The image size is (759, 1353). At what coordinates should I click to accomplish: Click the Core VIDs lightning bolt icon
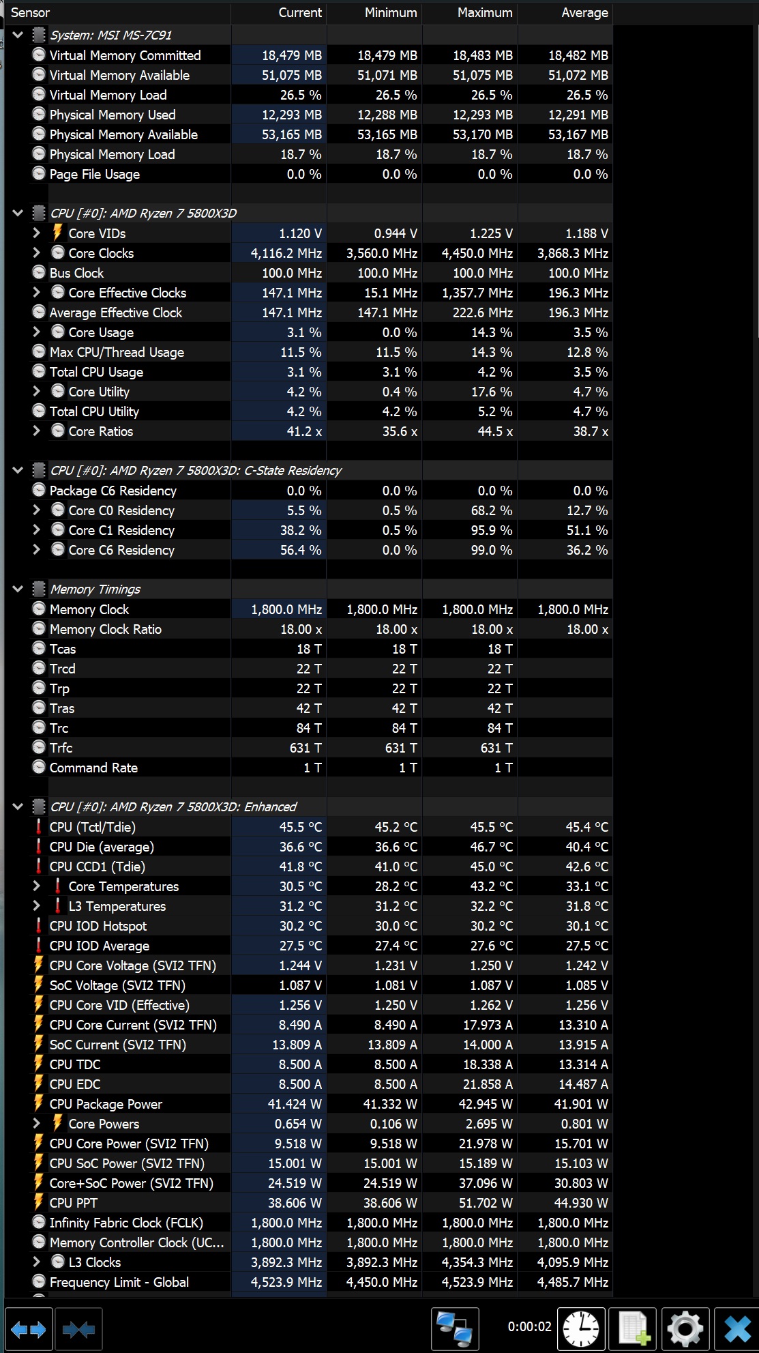pos(58,233)
